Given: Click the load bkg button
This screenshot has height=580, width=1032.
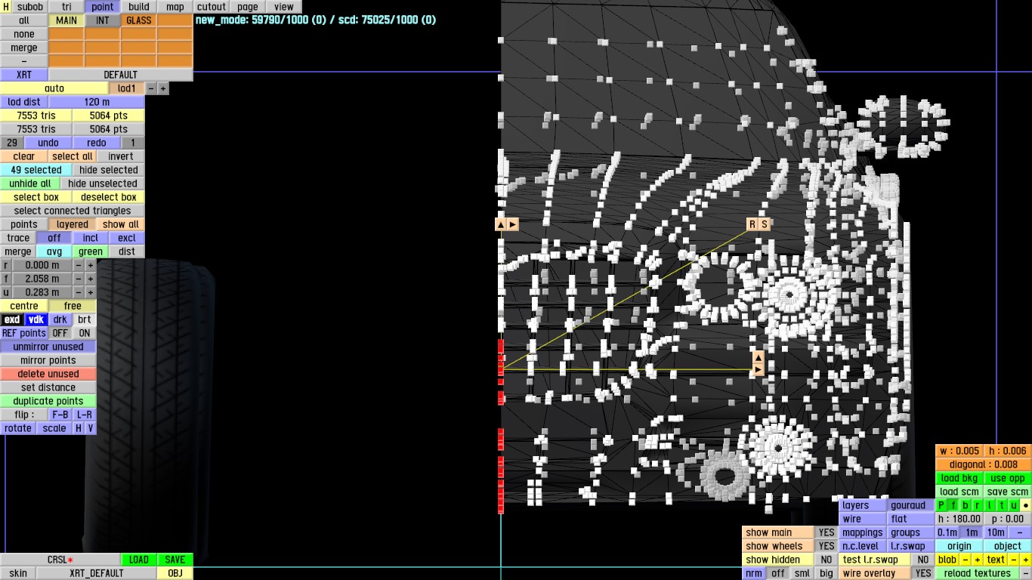Looking at the screenshot, I should tap(959, 478).
